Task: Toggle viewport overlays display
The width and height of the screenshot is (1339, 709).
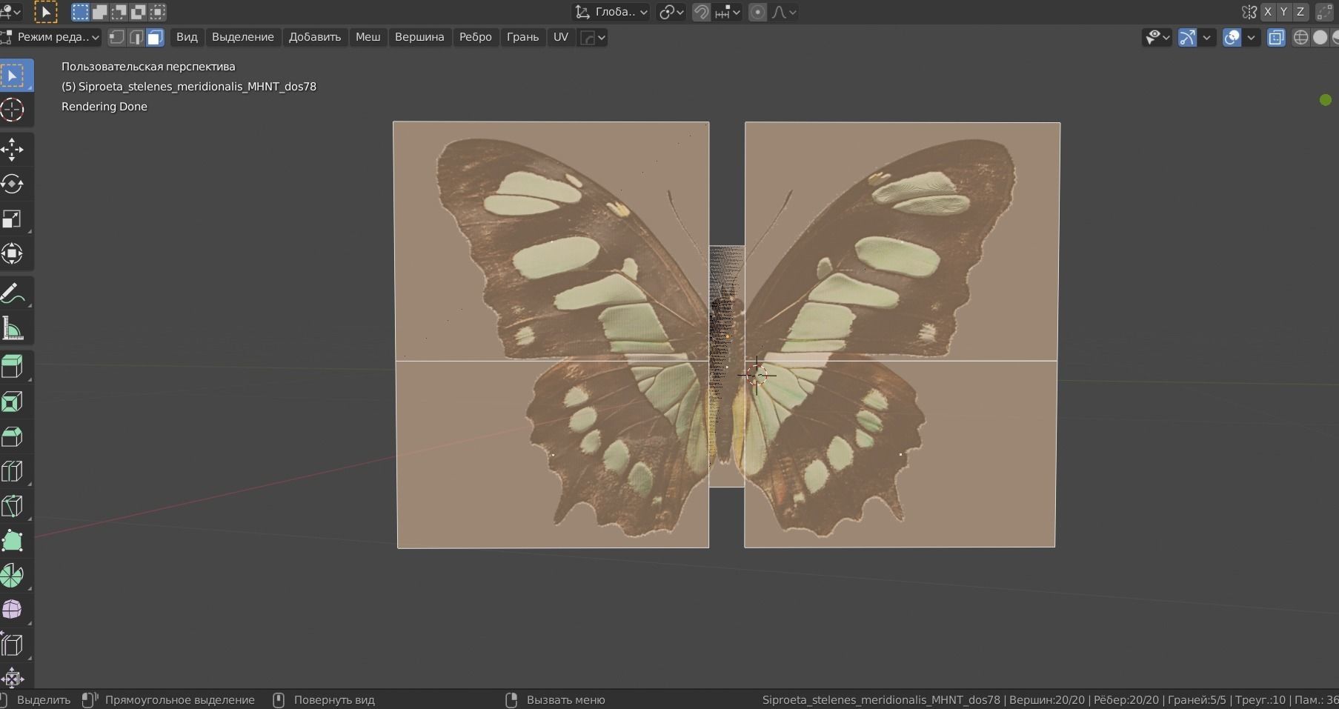Action: point(1232,37)
